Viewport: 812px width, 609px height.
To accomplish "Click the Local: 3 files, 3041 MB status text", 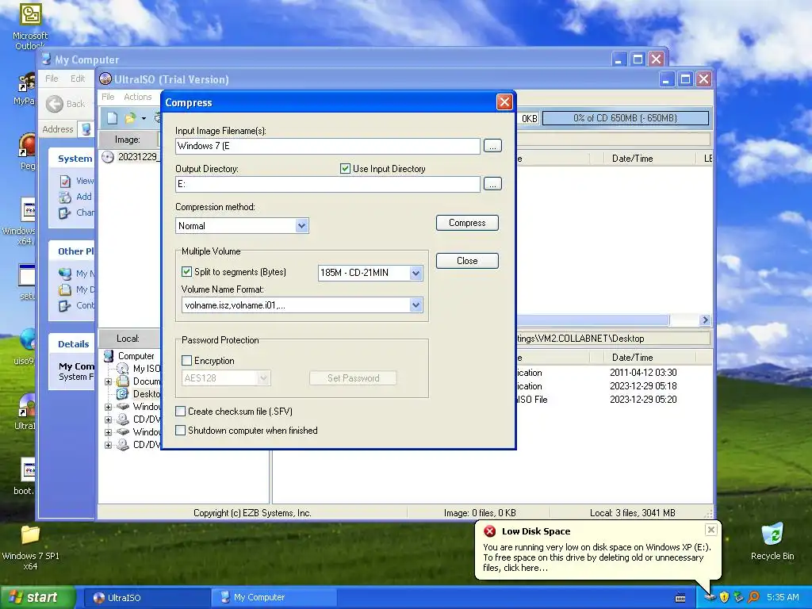I will [632, 513].
